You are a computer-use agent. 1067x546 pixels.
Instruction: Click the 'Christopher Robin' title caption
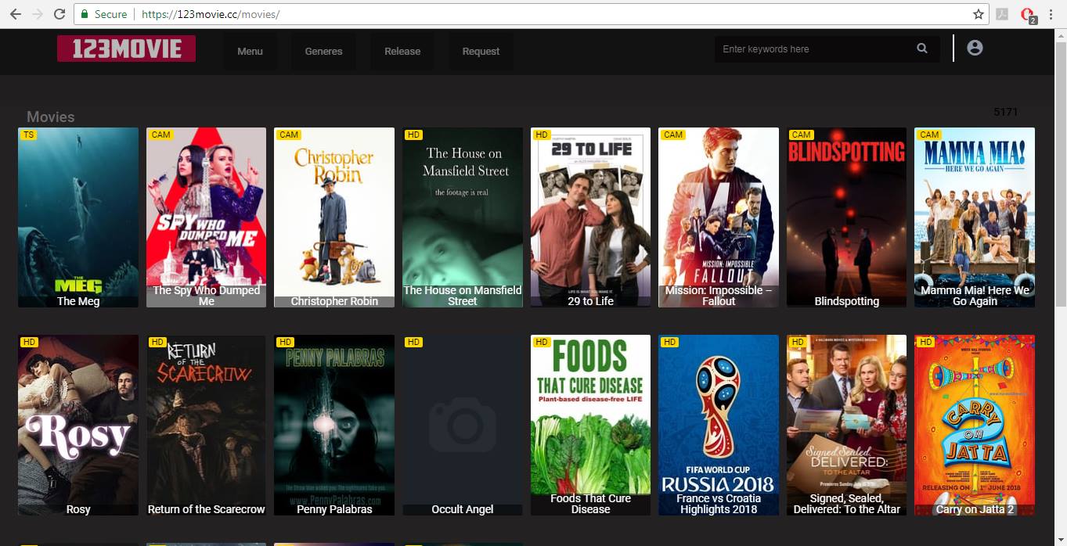(334, 301)
